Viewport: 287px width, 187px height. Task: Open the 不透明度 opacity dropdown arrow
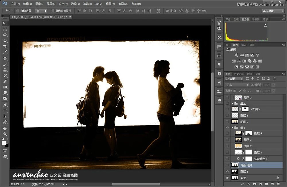click(274, 85)
